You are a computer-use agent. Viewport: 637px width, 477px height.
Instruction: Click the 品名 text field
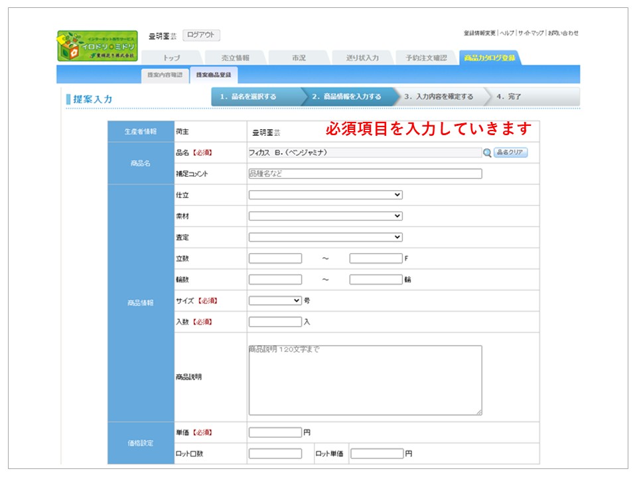[365, 152]
